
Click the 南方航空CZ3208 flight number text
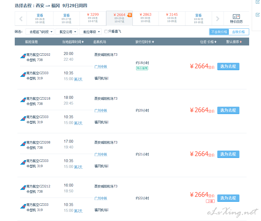[38, 142]
